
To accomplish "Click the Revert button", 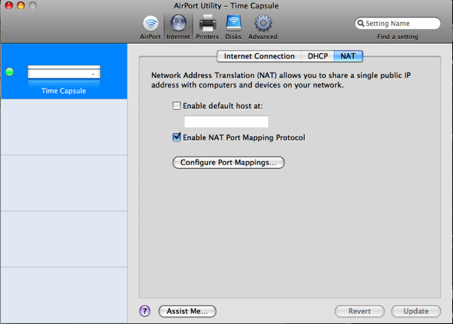I will pos(359,311).
